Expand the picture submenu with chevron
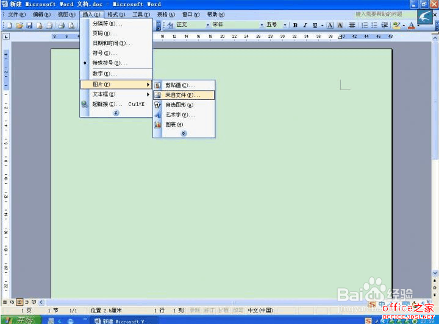Viewport: 439px width, 324px height. pyautogui.click(x=184, y=133)
